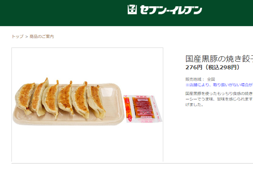Click the leftmost dumpling on the tray
The image size is (253, 169).
pos(24,98)
